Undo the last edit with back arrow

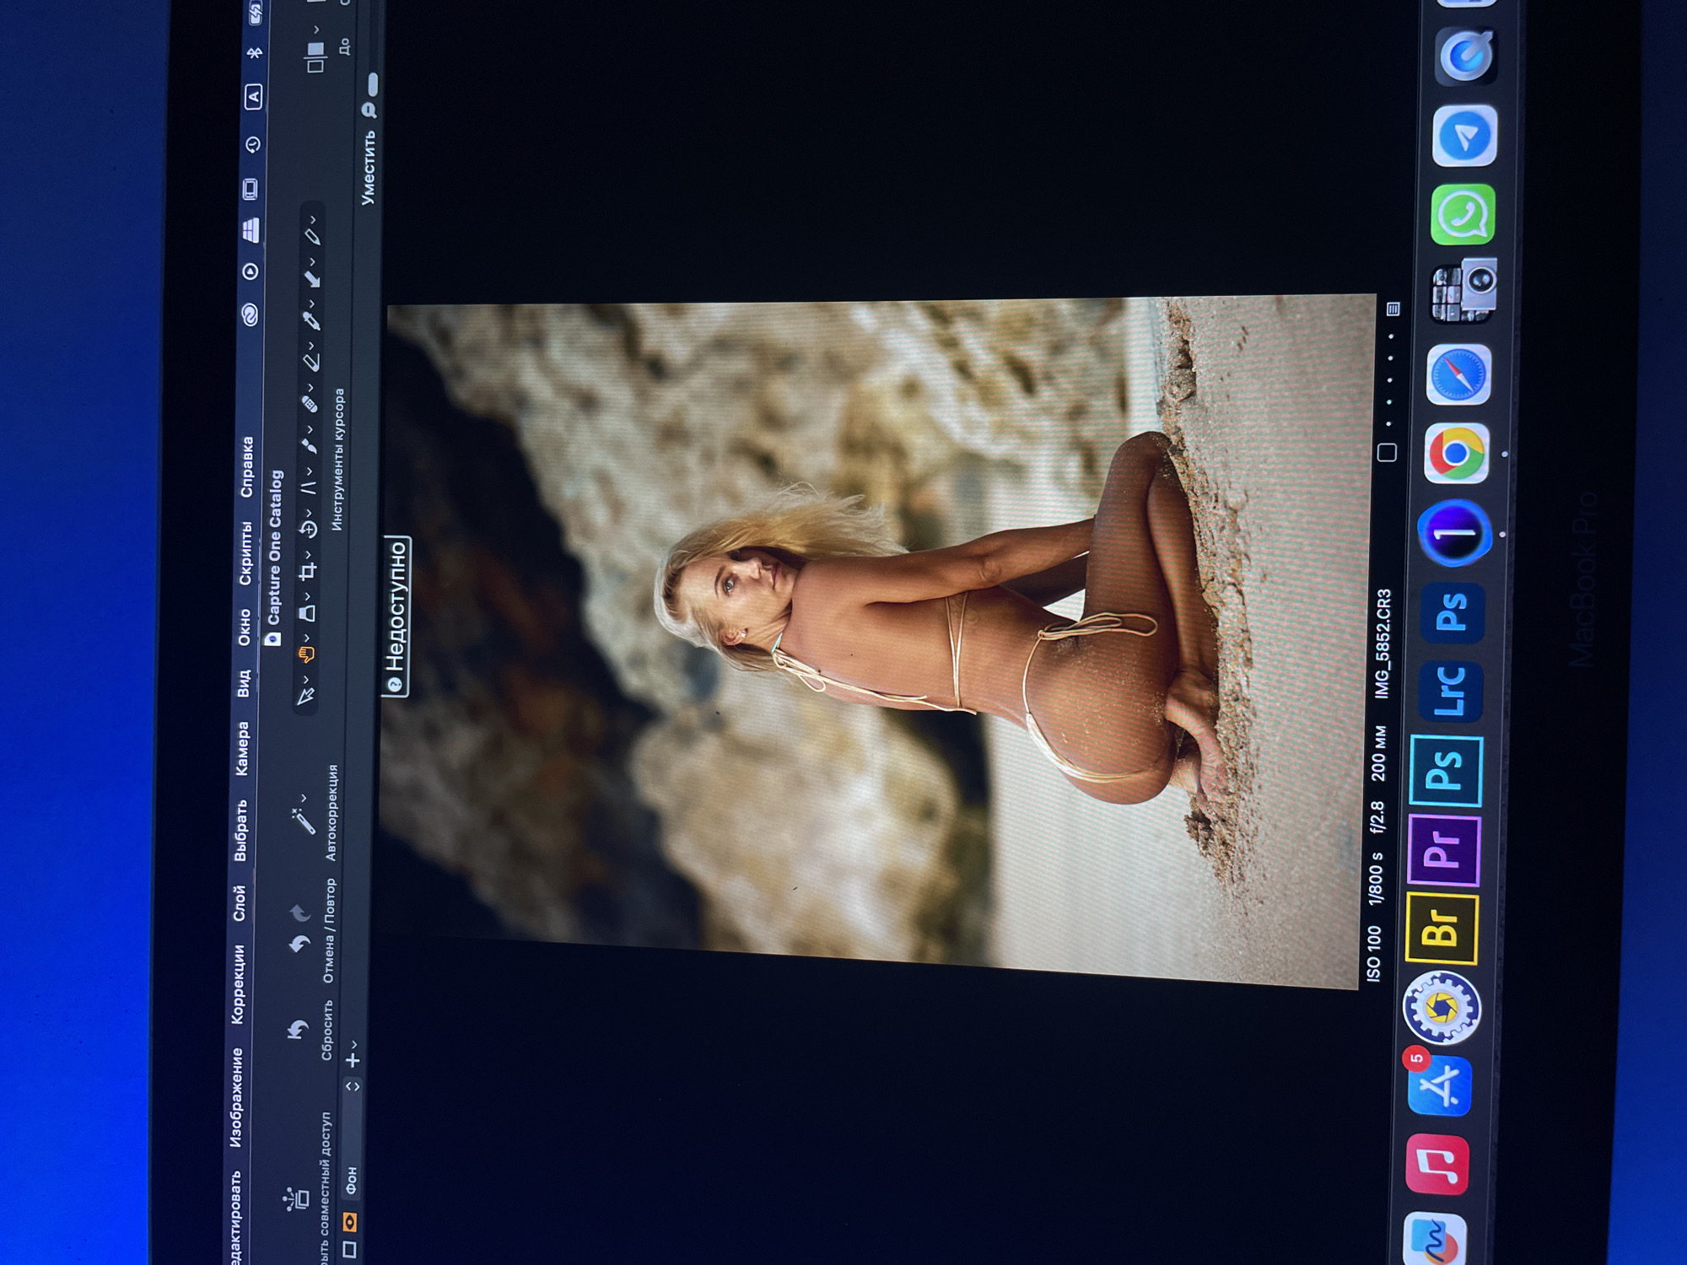[299, 945]
